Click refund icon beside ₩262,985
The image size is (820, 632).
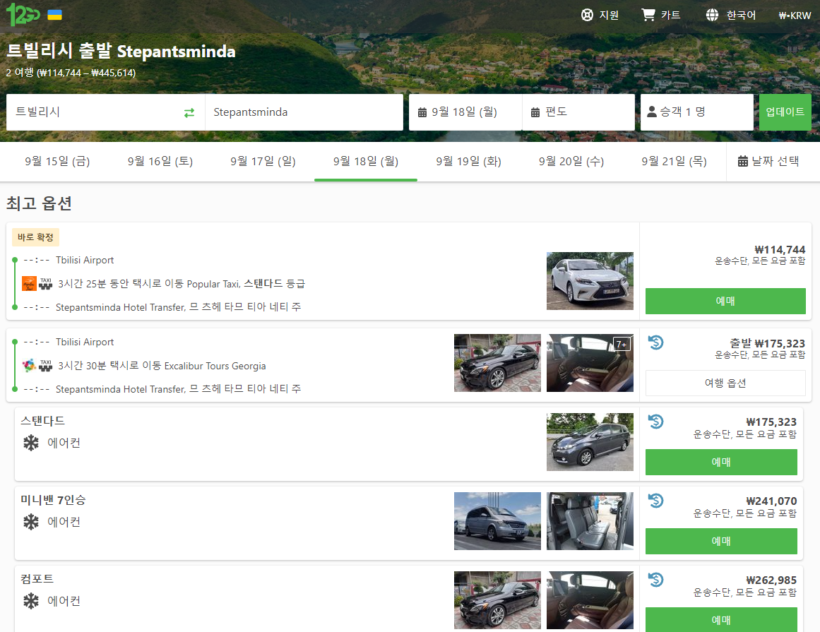656,580
